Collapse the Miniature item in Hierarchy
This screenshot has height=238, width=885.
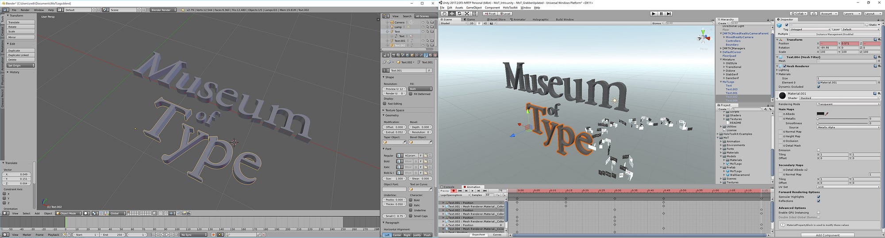[x=721, y=60]
